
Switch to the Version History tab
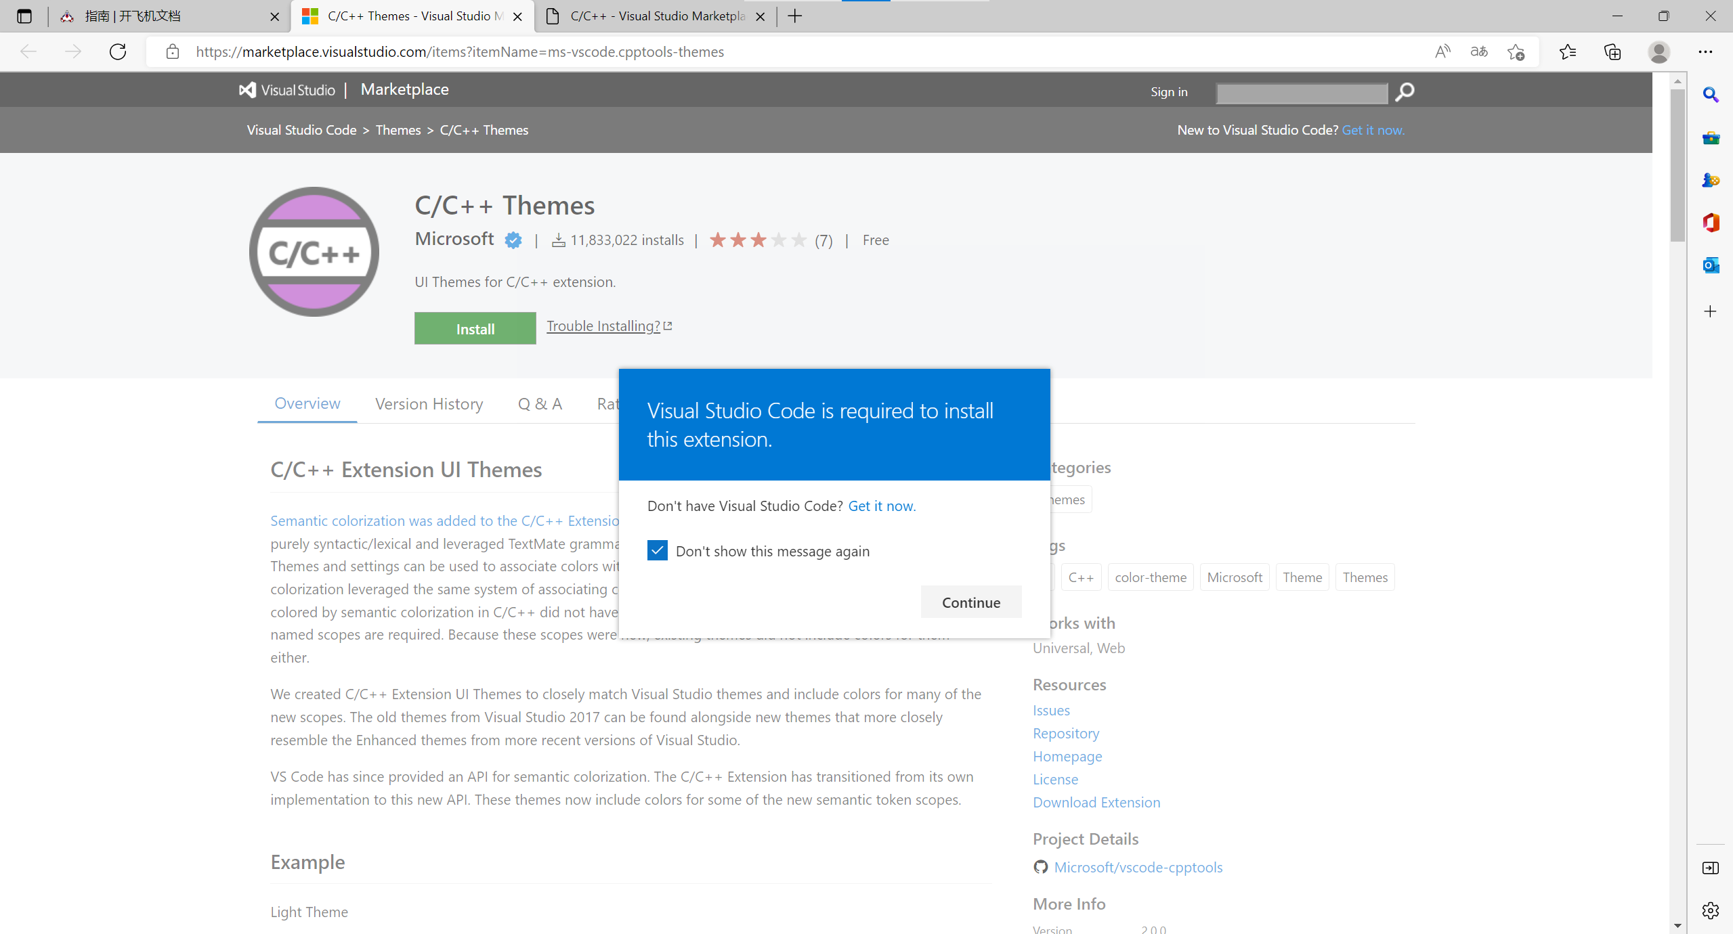pos(429,404)
